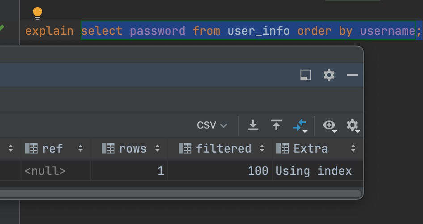Image resolution: width=423 pixels, height=224 pixels.
Task: Open the data grid settings gear dropdown
Action: click(353, 125)
